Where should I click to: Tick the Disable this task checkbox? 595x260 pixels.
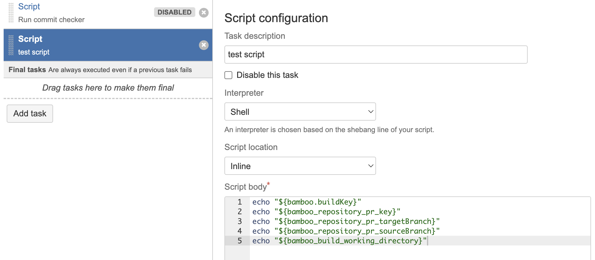click(x=228, y=75)
